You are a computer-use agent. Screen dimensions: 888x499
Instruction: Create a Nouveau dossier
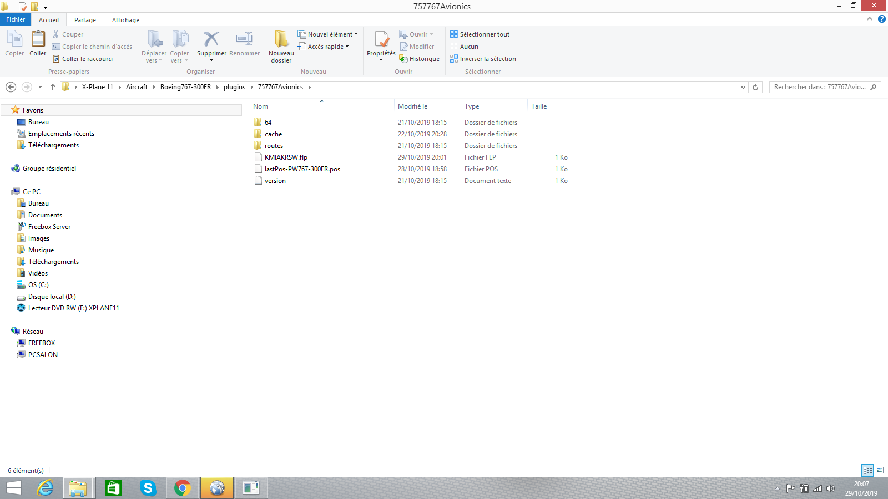pos(281,47)
